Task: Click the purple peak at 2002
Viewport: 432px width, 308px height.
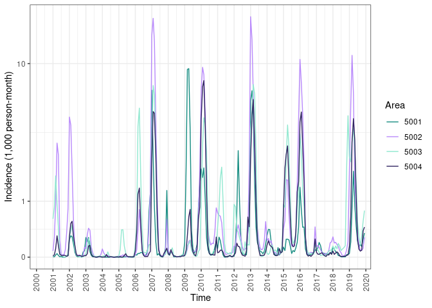Action: (x=69, y=117)
